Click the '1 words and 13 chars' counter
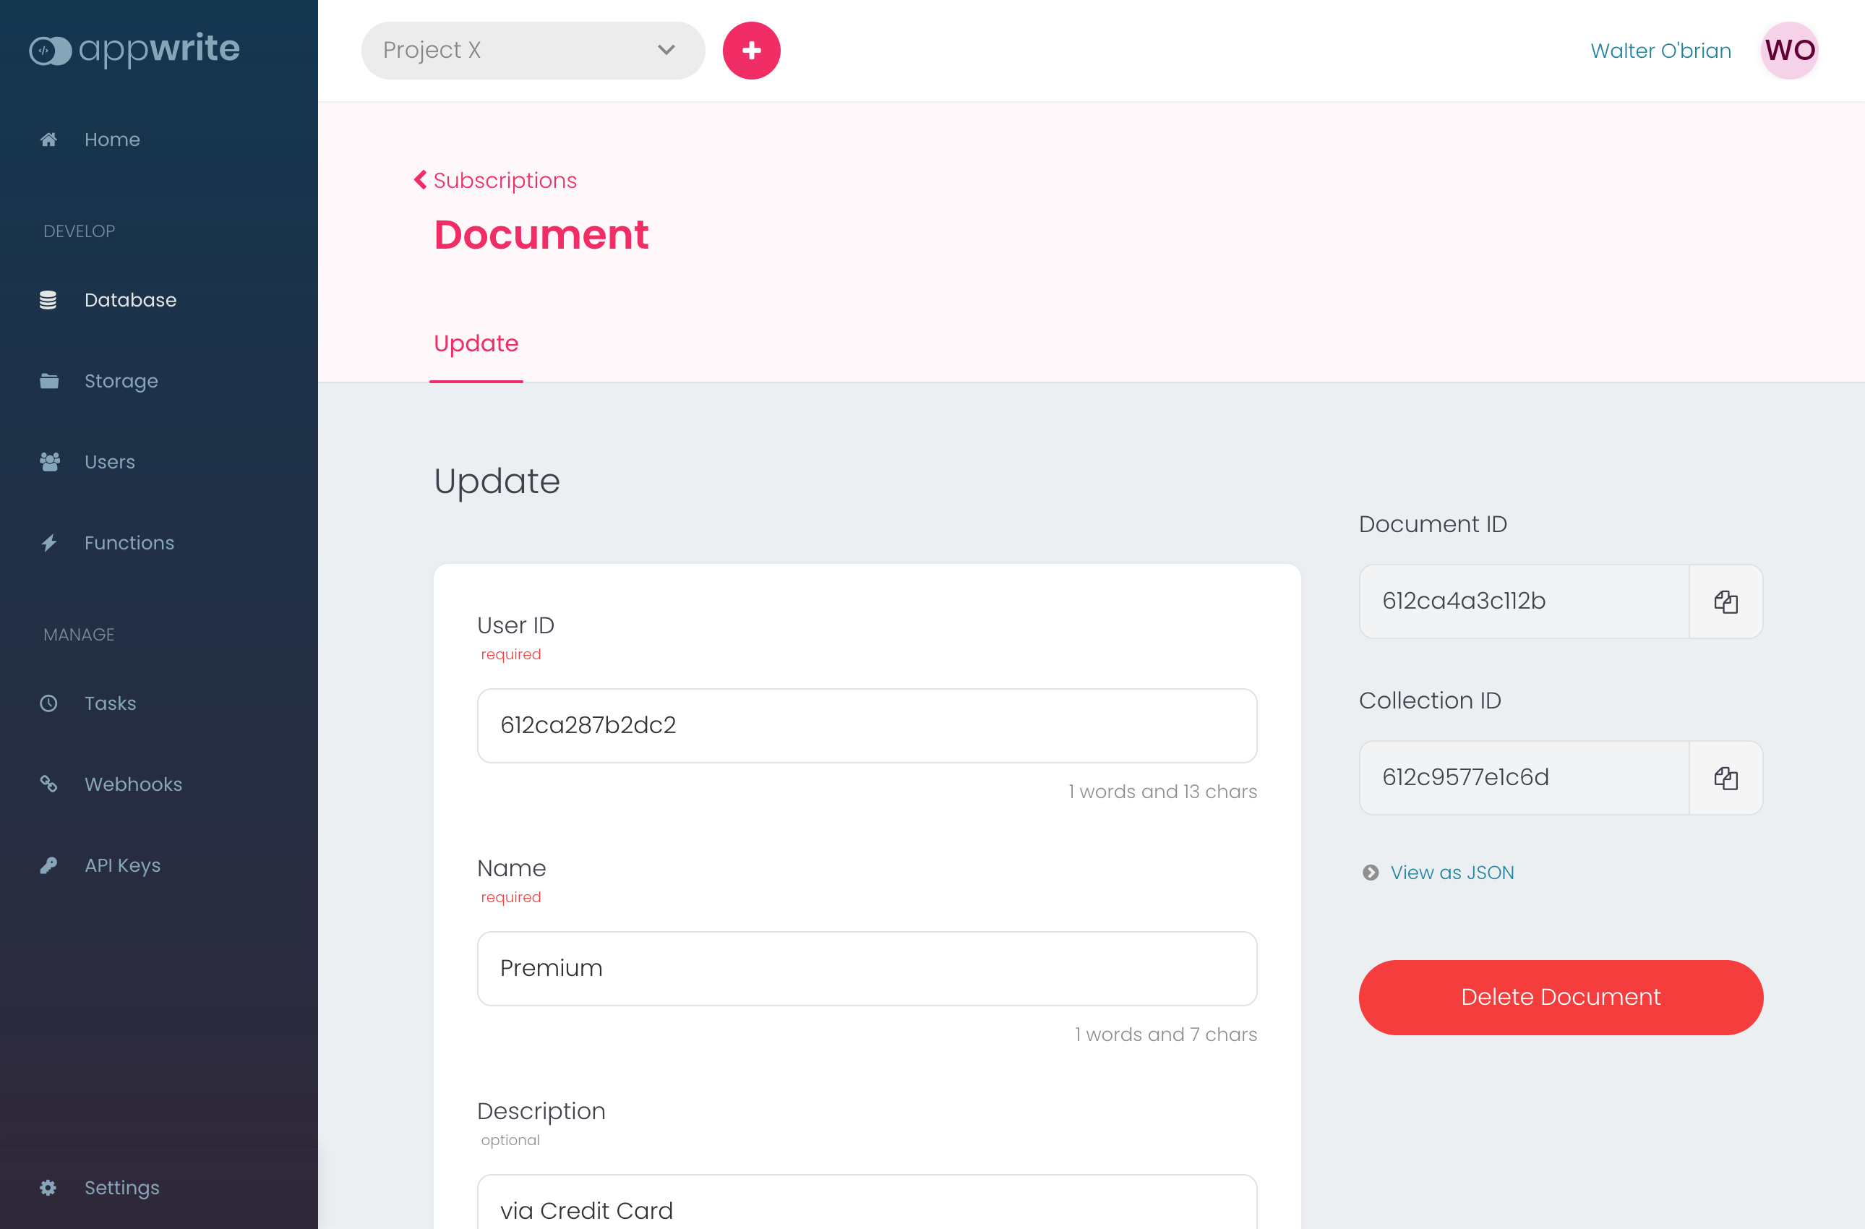The width and height of the screenshot is (1865, 1229). pos(1162,792)
